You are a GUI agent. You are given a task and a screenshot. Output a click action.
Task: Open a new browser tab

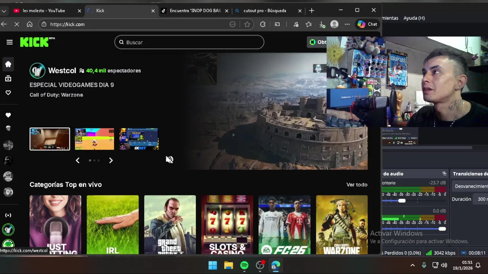click(x=311, y=11)
